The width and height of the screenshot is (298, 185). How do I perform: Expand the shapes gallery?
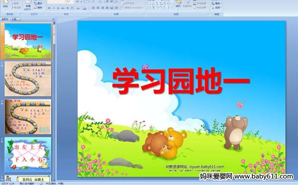(x=172, y=7)
